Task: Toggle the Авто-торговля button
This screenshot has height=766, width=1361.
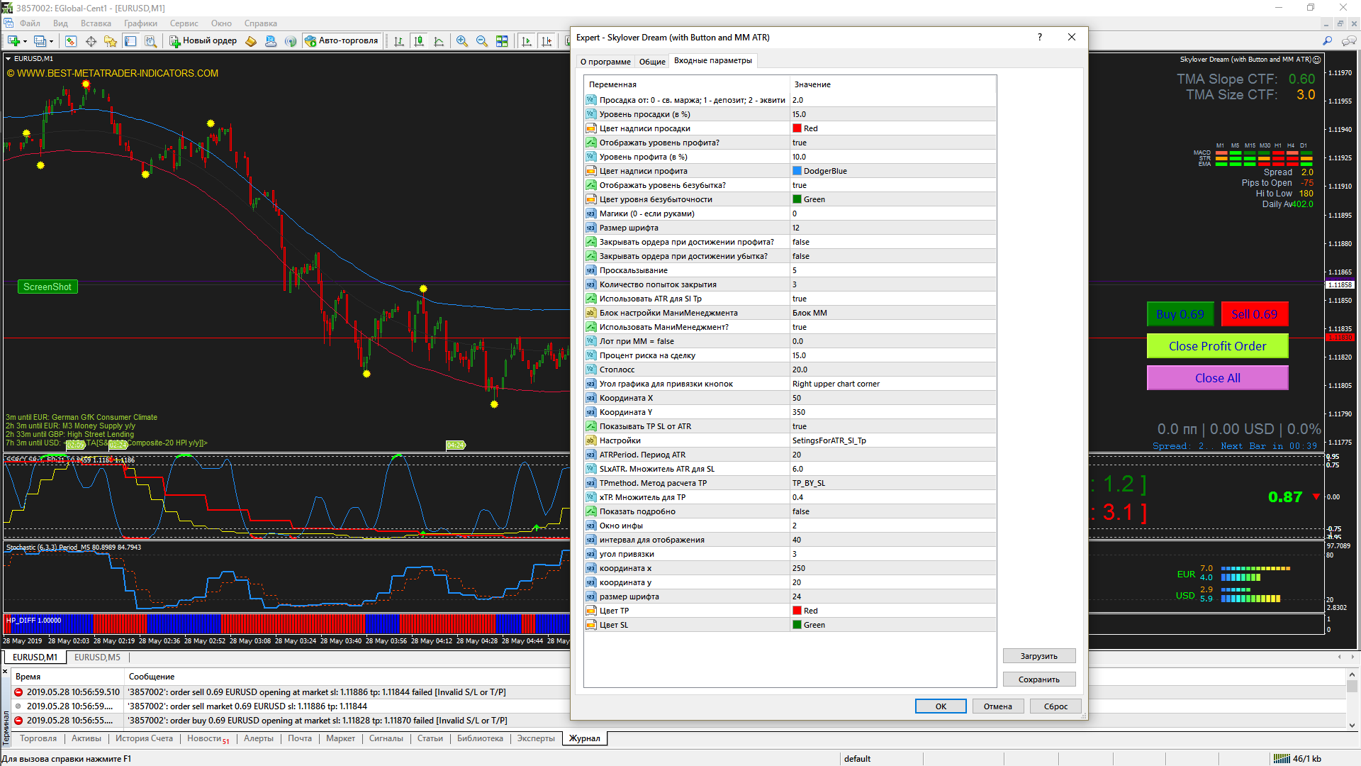Action: point(342,41)
